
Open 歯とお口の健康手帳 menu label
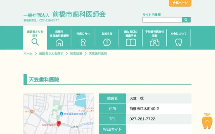click(x=131, y=33)
